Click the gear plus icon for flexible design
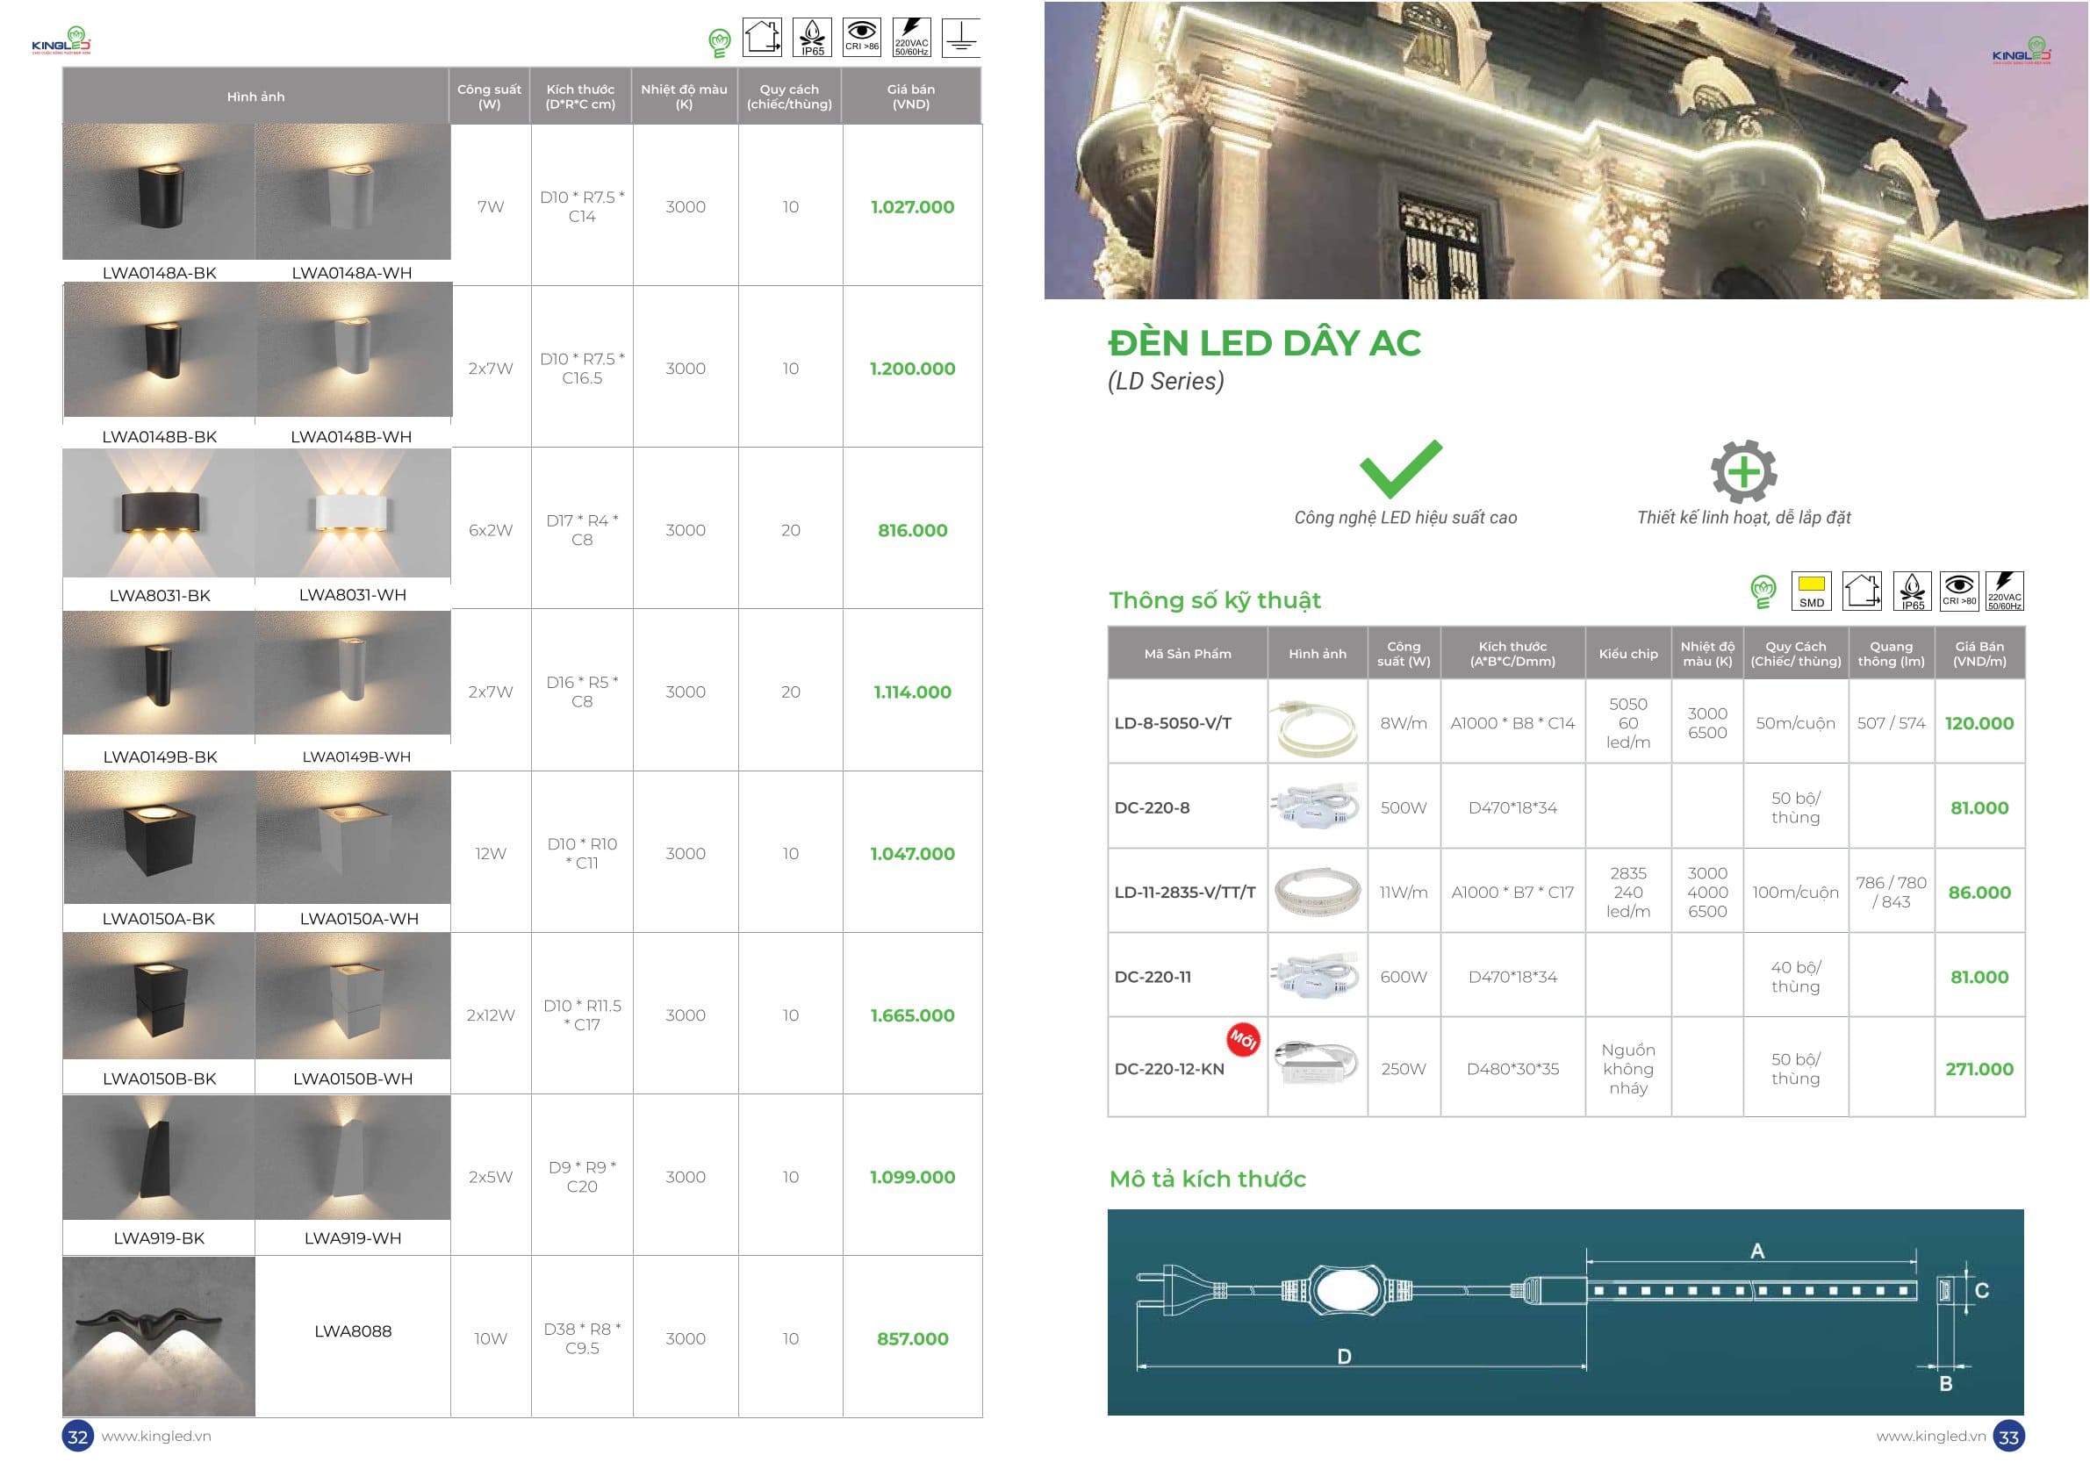Viewport: 2090px width, 1477px height. (x=1743, y=471)
